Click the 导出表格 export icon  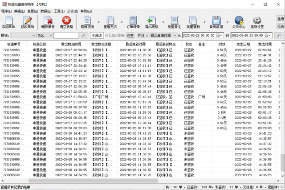pos(151,22)
